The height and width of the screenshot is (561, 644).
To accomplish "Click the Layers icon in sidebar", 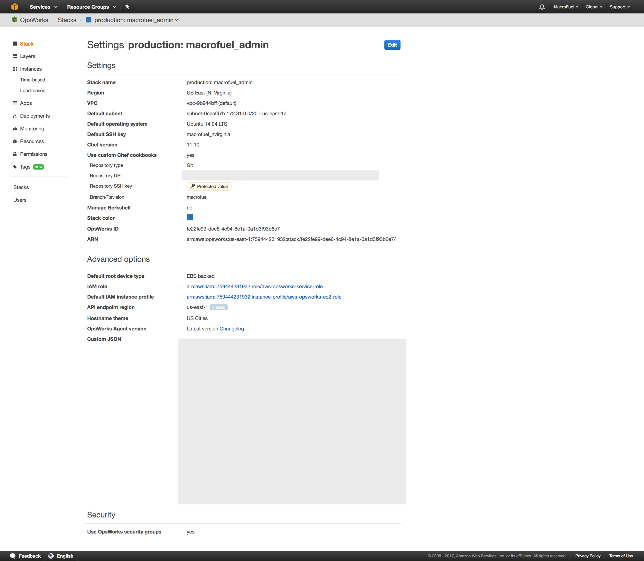I will [15, 56].
